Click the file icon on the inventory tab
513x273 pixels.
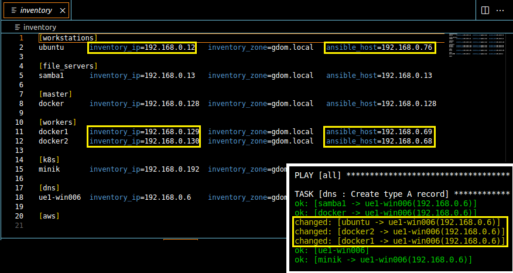pos(13,11)
